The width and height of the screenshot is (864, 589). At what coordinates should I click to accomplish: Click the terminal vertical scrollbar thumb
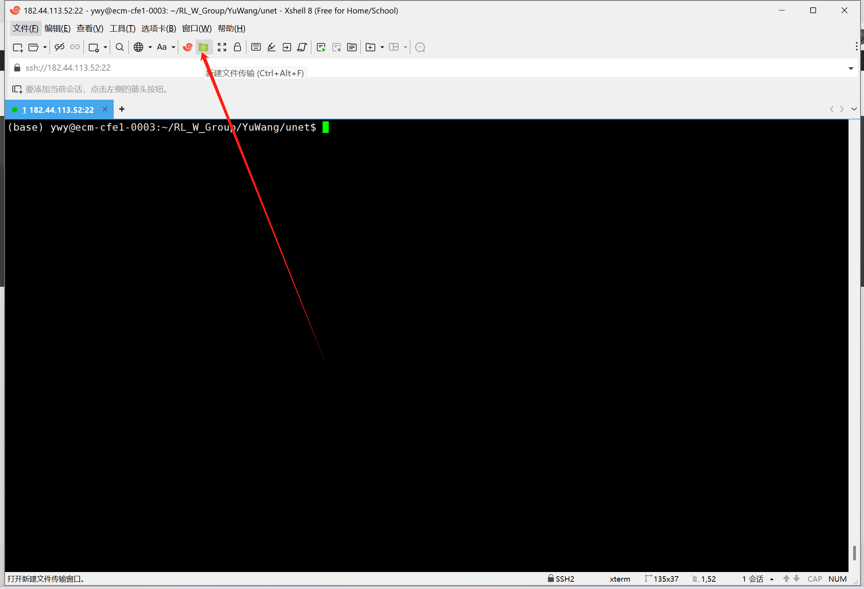click(854, 553)
